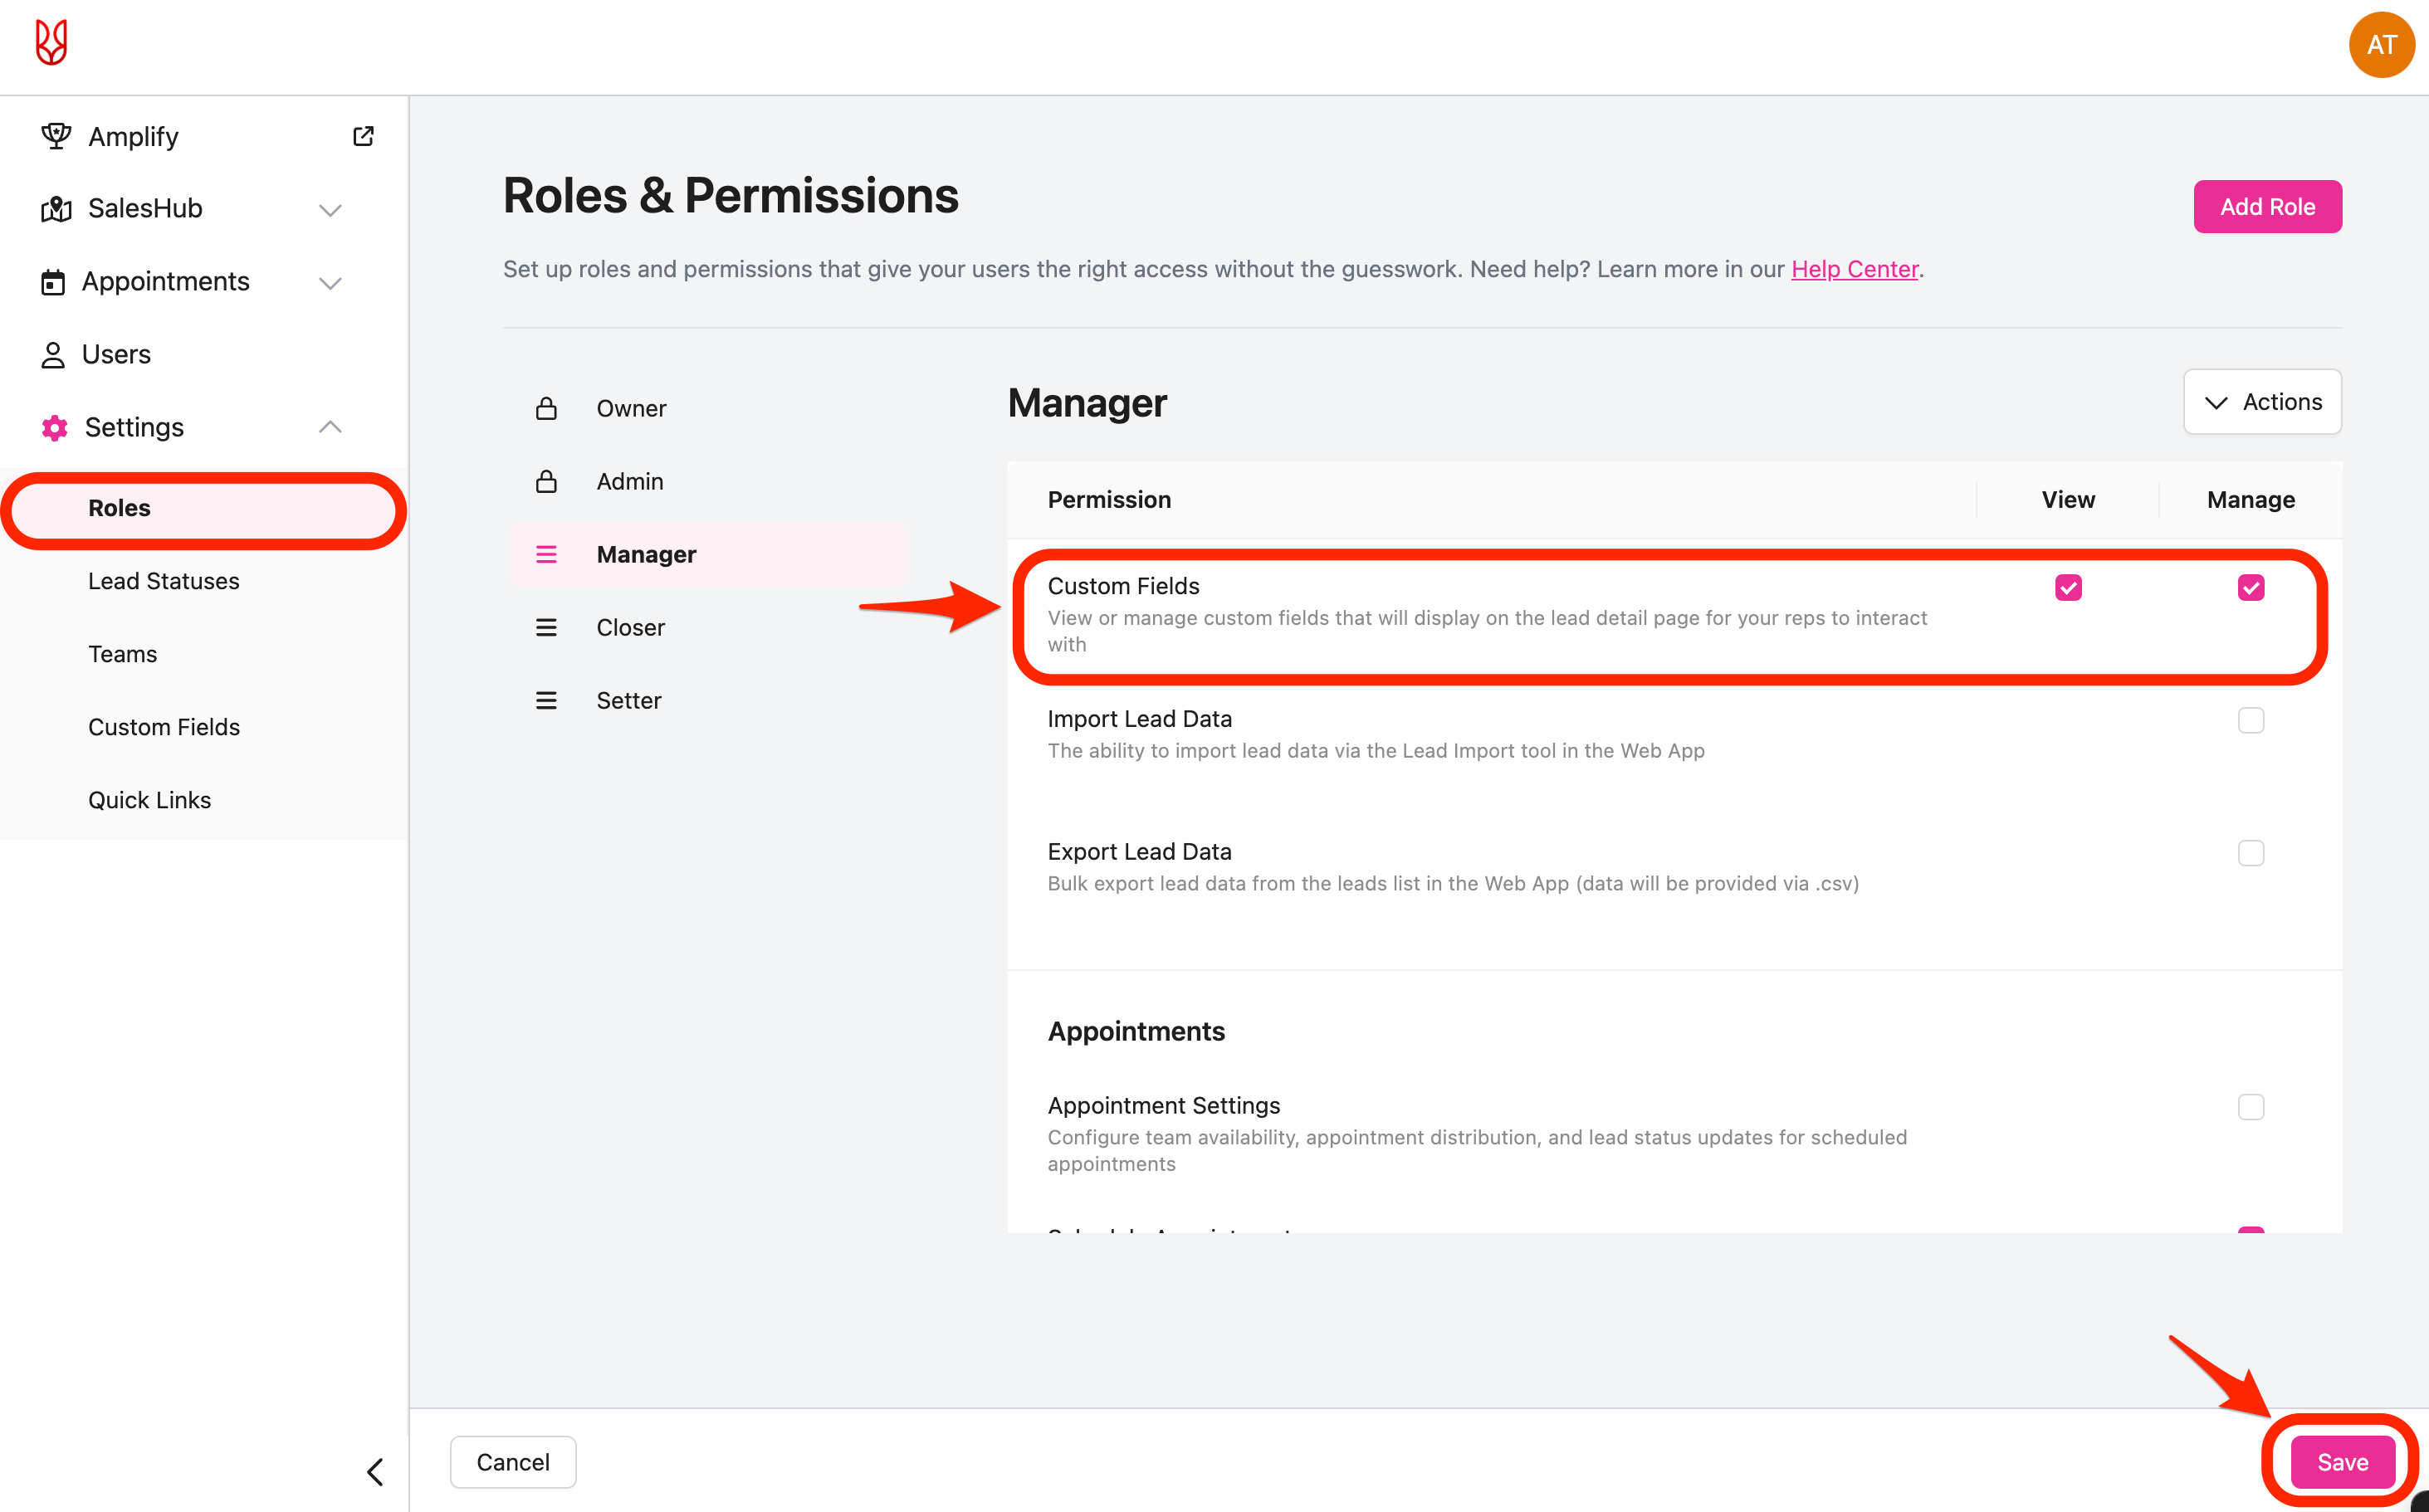Uncheck Custom Fields Manage permission
This screenshot has height=1512, width=2429.
click(2250, 587)
